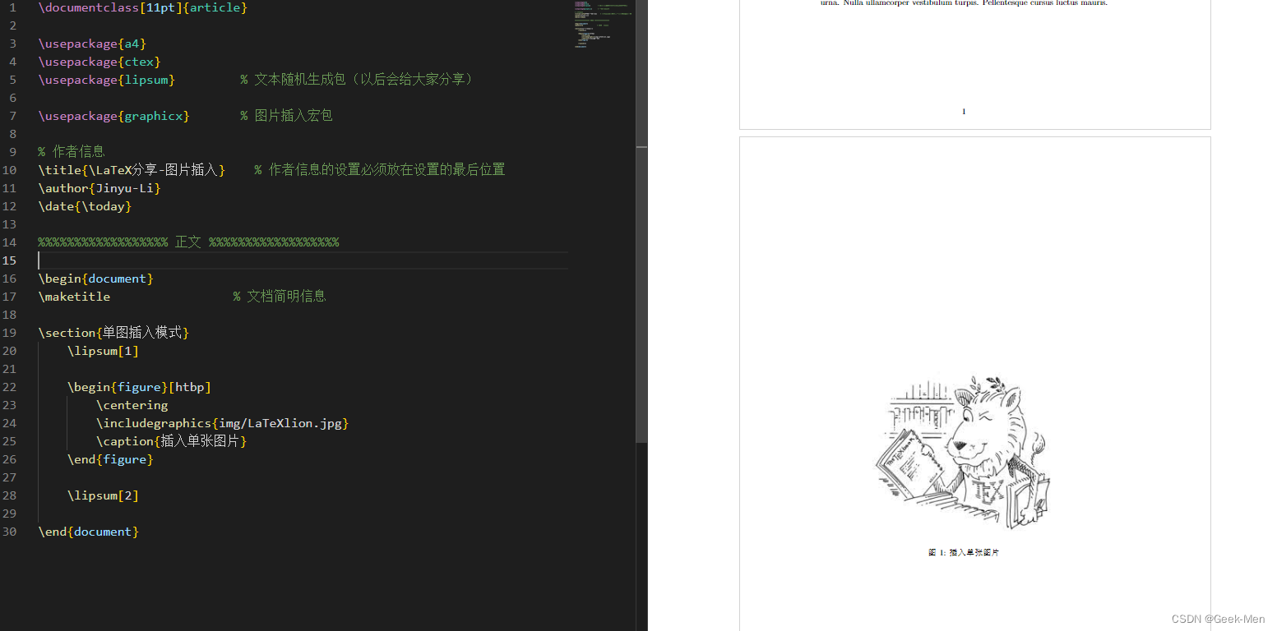Screen dimensions: 1277x631
Task: Click page number 1 in PDF preview
Action: 964,112
